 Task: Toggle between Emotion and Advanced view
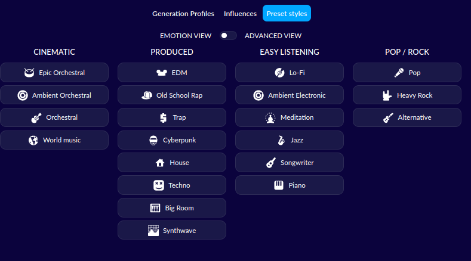[x=228, y=36]
